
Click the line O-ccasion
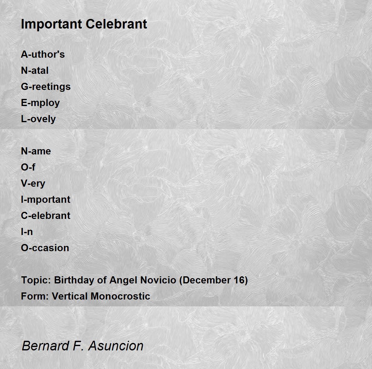[45, 248]
